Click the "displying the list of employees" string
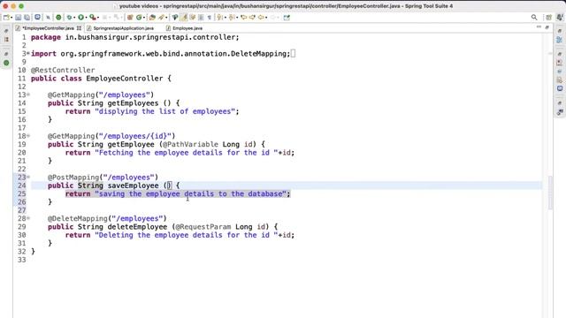The height and width of the screenshot is (318, 566). (165, 111)
